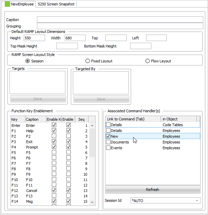Toggle second Enable checkbox for Enter key
This screenshot has height=215, width=208.
pyautogui.click(x=69, y=125)
